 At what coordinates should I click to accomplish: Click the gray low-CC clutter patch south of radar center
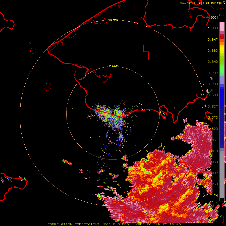tap(121, 136)
